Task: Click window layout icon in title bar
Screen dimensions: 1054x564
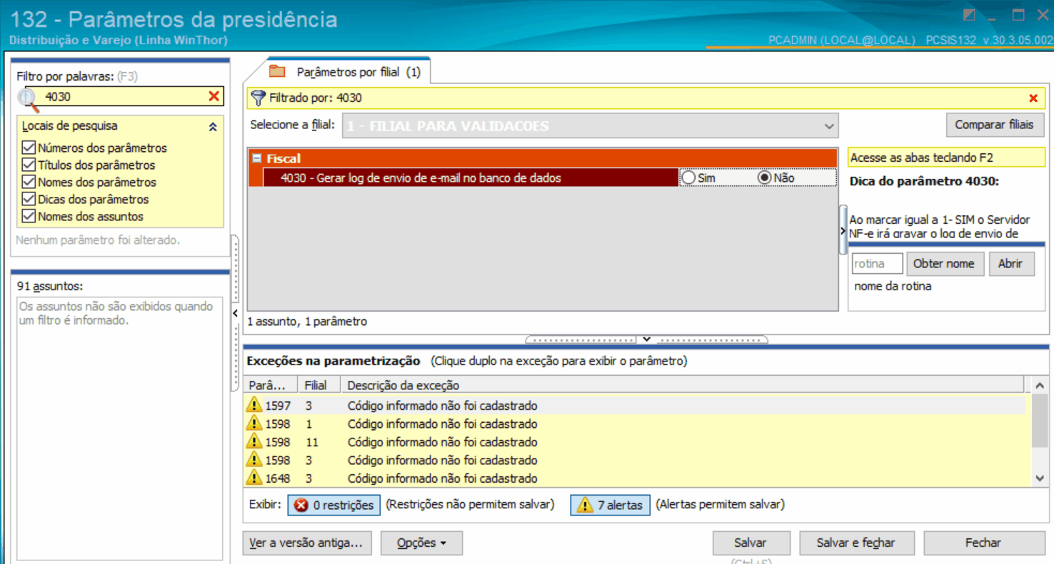Action: coord(969,15)
